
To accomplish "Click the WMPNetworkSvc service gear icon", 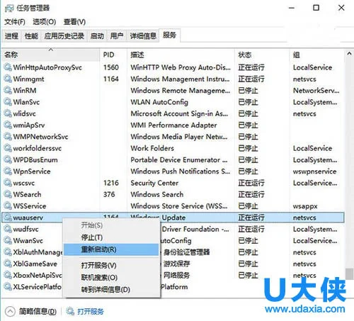I will tap(8, 137).
